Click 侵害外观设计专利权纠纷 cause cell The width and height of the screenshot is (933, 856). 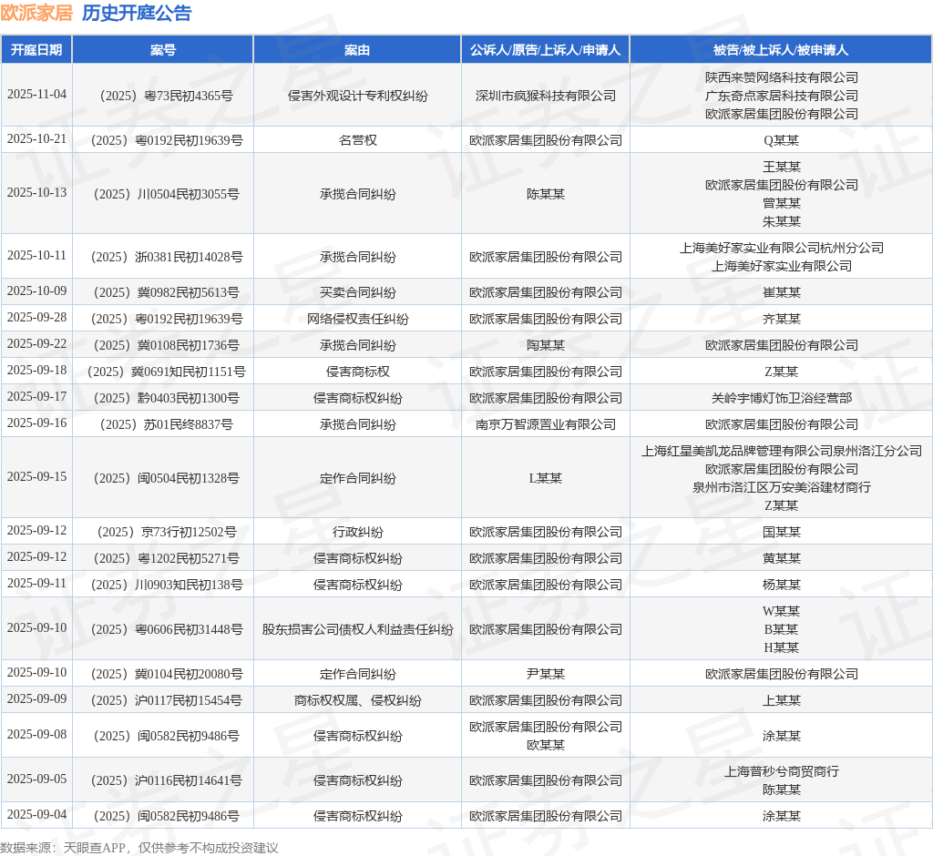(357, 96)
